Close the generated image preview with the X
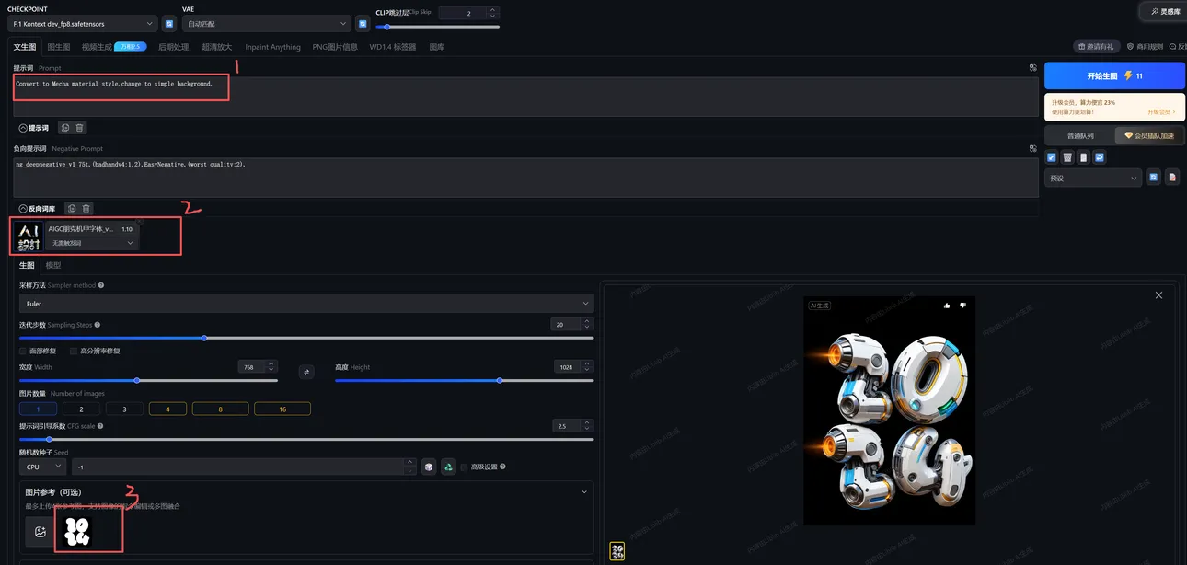Image resolution: width=1187 pixels, height=565 pixels. [x=1158, y=295]
